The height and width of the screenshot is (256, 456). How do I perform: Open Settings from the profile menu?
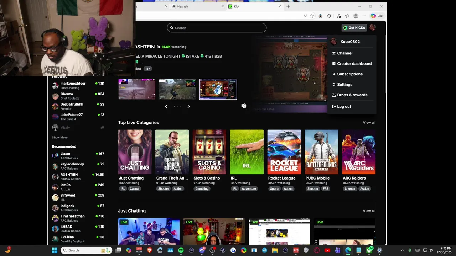pyautogui.click(x=352, y=85)
